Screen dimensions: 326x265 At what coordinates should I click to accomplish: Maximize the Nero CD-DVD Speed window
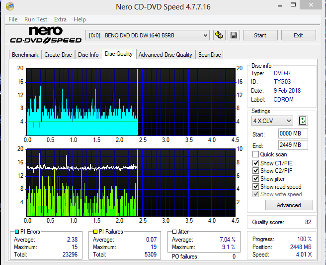pos(293,5)
